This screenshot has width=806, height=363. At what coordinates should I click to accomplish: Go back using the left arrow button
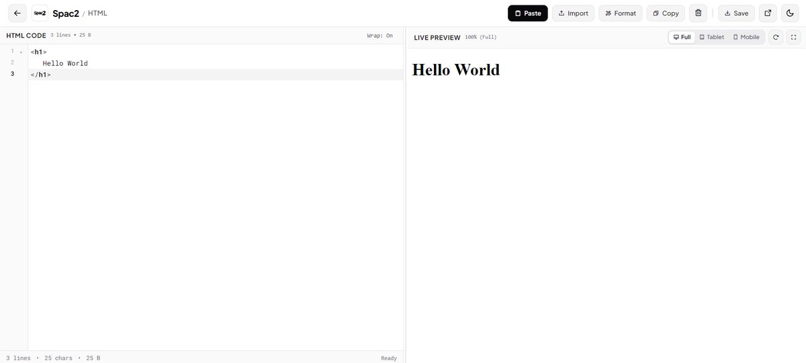click(x=17, y=13)
